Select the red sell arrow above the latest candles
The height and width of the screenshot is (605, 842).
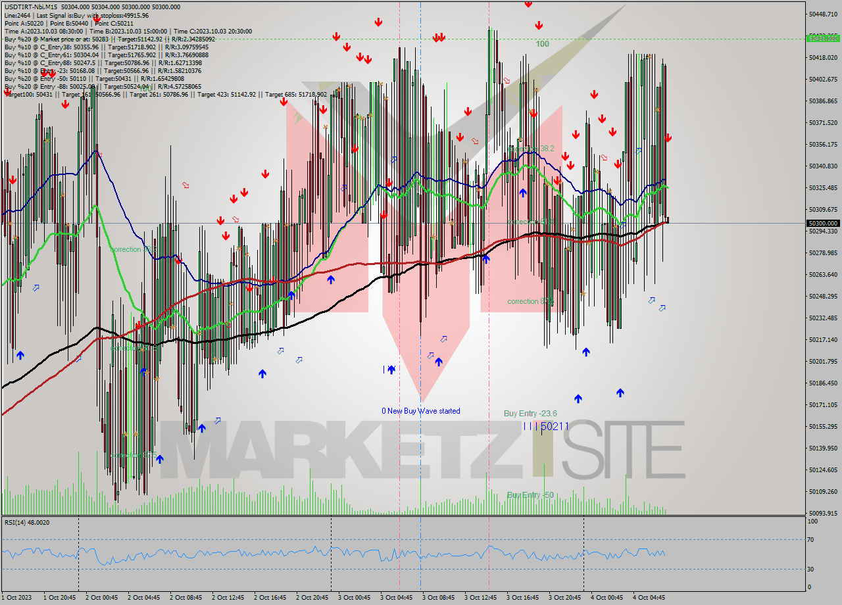[x=668, y=139]
